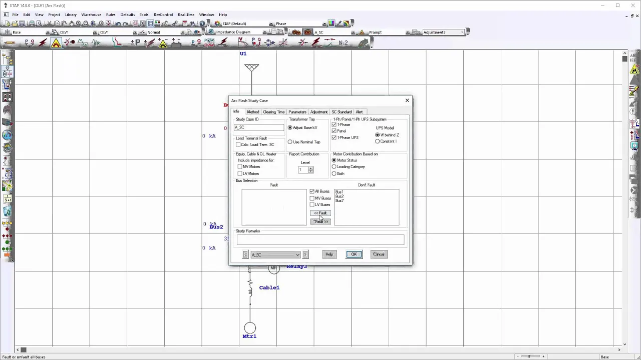The image size is (641, 360).
Task: Open the RevControl menu
Action: [x=163, y=14]
